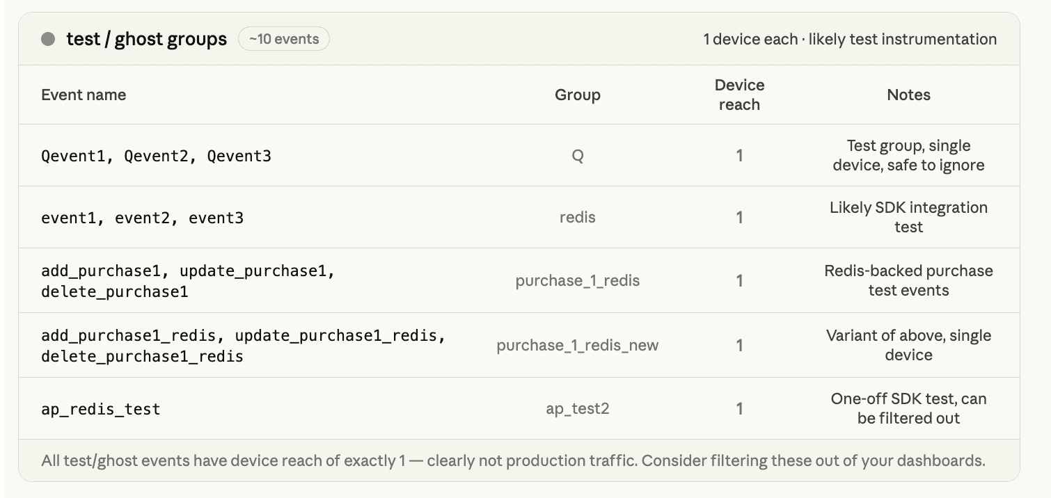1051x498 pixels.
Task: Select the purchase_1_redis group cell
Action: click(577, 280)
